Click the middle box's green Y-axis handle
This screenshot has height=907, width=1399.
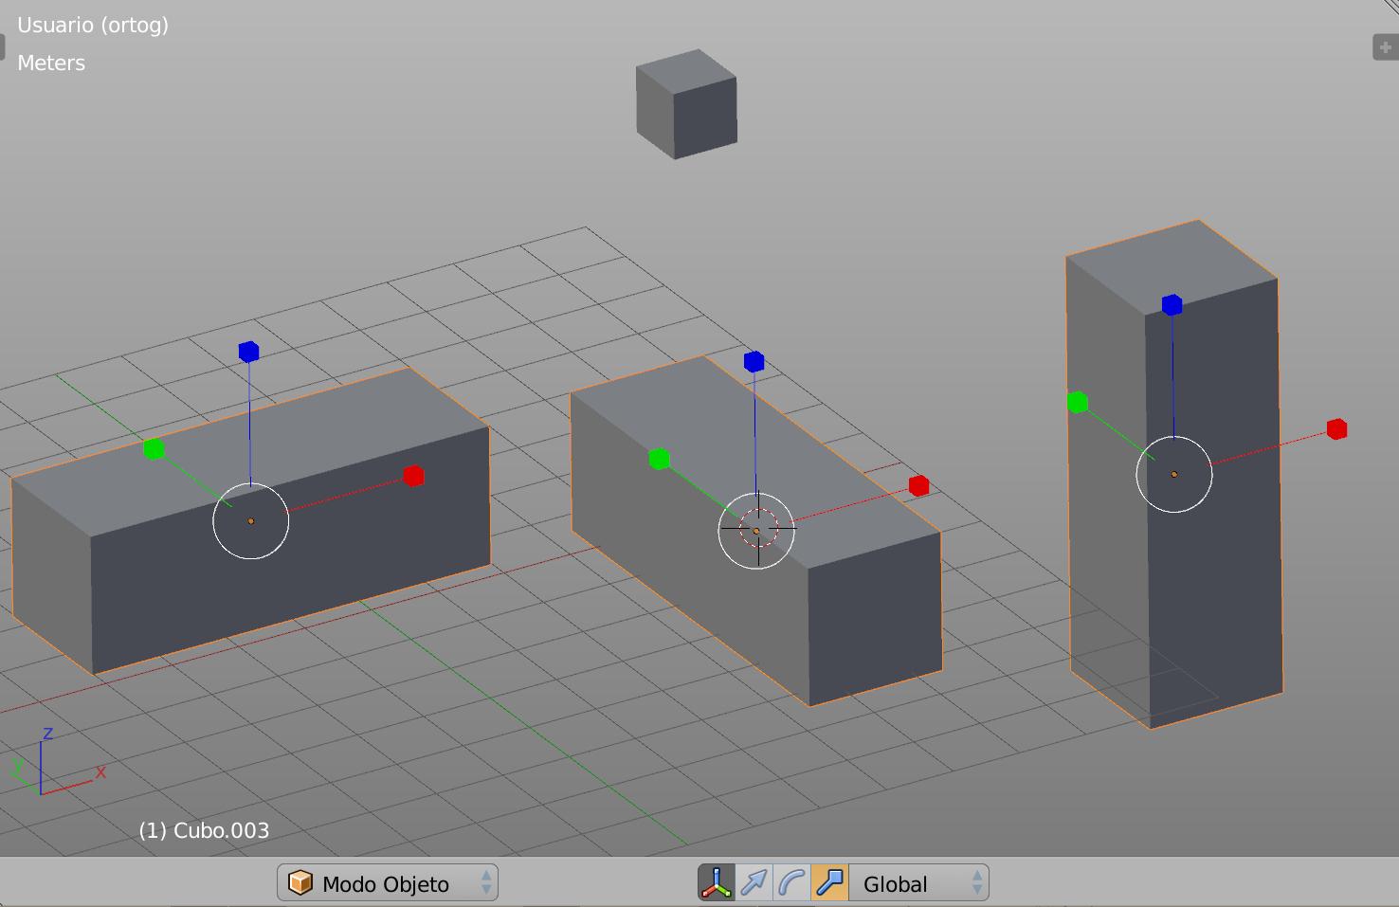(659, 459)
